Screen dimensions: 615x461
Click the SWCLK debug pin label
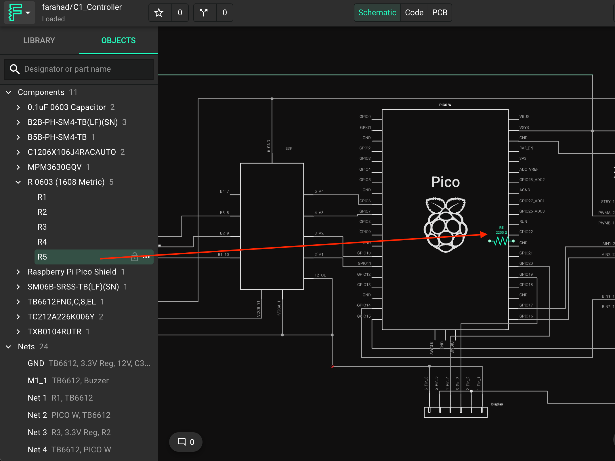pyautogui.click(x=432, y=348)
